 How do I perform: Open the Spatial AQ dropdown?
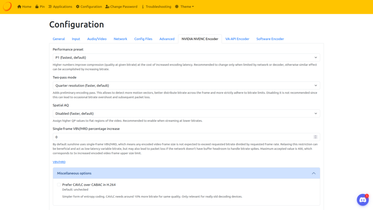pyautogui.click(x=186, y=114)
